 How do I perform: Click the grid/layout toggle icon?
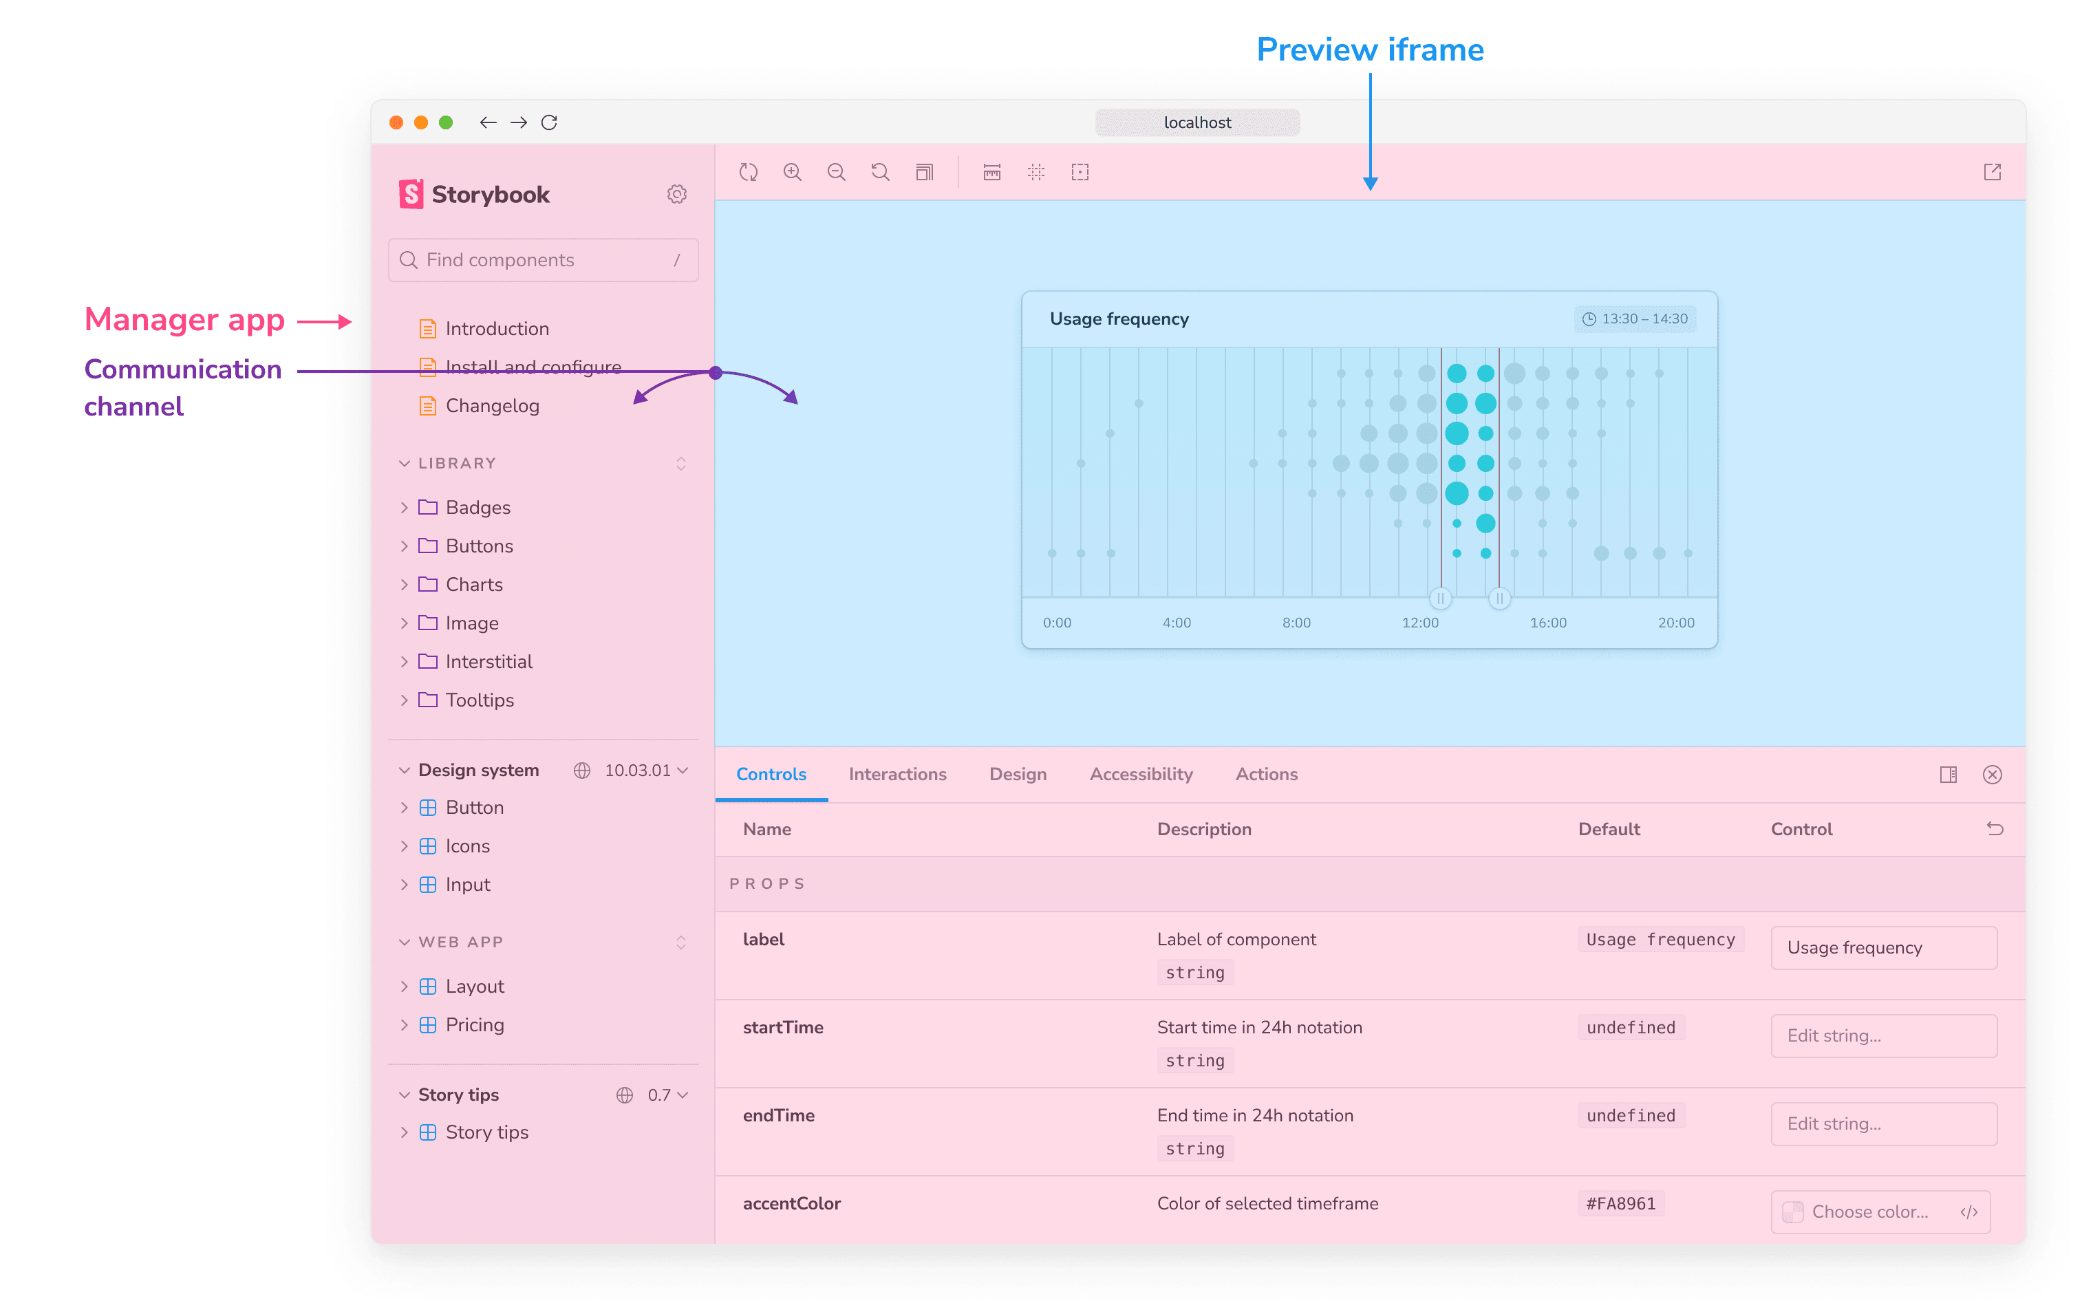tap(1037, 171)
